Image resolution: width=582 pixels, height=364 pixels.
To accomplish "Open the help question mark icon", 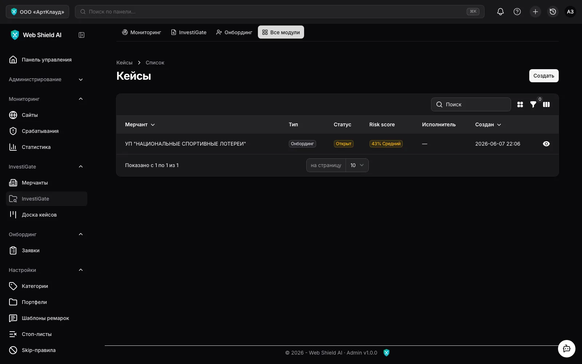I will [517, 12].
